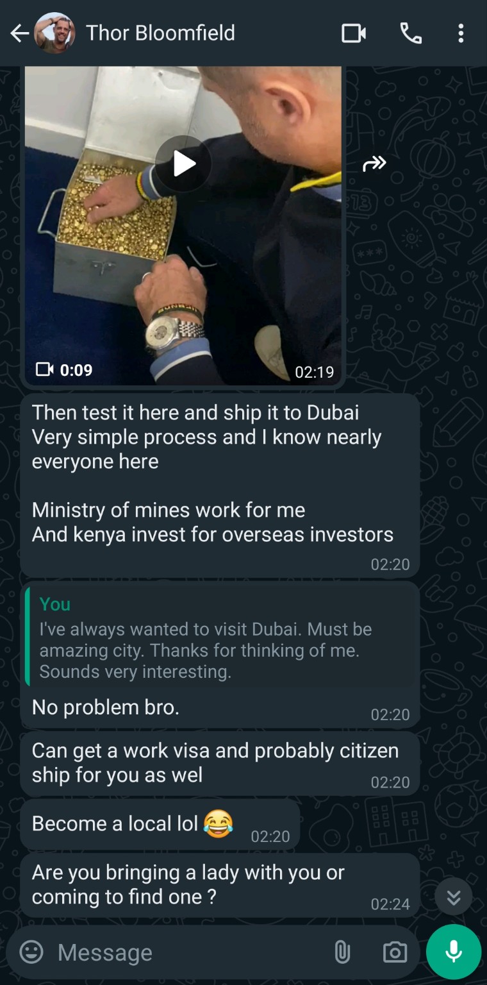Open the emoji picker
The height and width of the screenshot is (985, 487).
[31, 952]
